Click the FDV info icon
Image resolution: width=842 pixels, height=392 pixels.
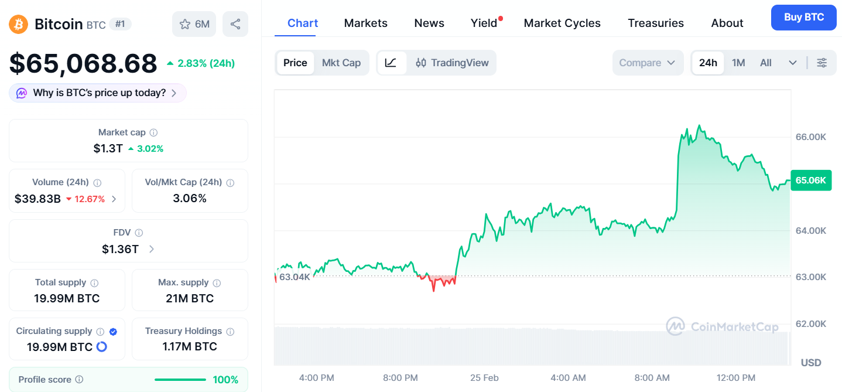click(139, 233)
